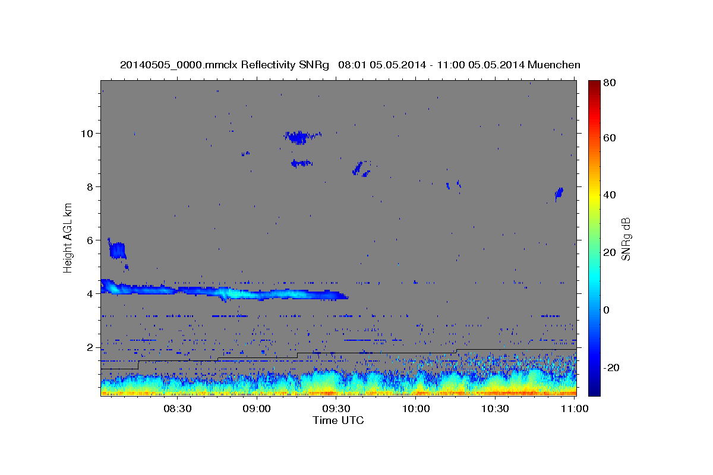Click the colorbar value label 40

point(609,195)
